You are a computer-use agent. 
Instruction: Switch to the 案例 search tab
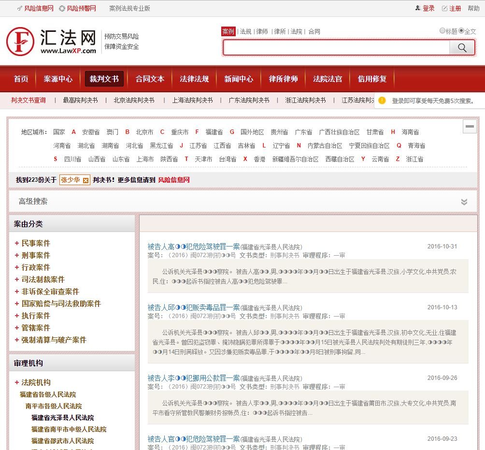click(x=228, y=31)
